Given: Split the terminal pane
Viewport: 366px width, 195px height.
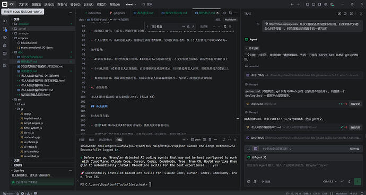Looking at the screenshot, I should click(x=204, y=139).
